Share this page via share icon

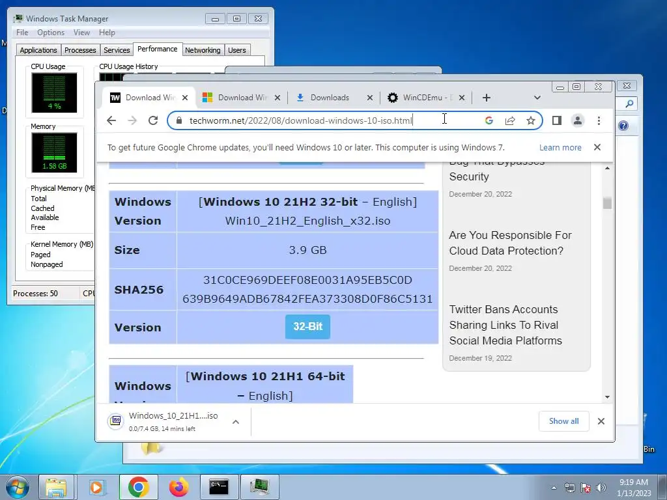510,120
